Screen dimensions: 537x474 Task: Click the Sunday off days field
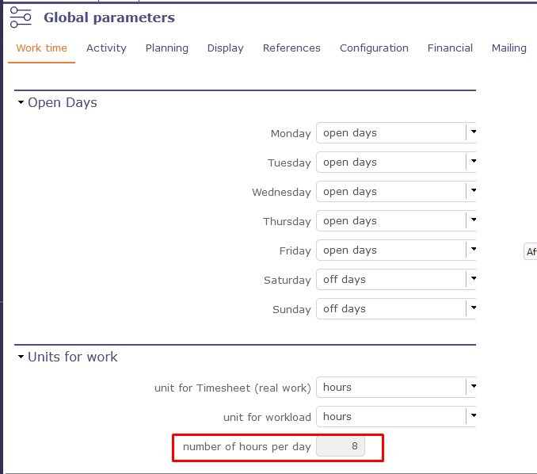click(x=390, y=309)
